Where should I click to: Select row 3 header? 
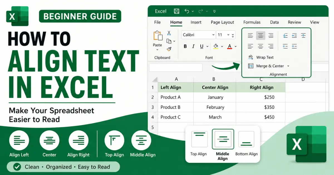click(153, 107)
